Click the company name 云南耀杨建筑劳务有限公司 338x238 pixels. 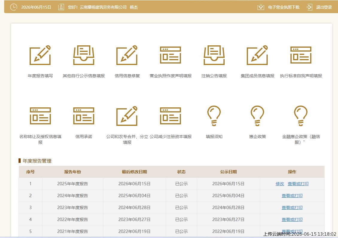pyautogui.click(x=103, y=7)
